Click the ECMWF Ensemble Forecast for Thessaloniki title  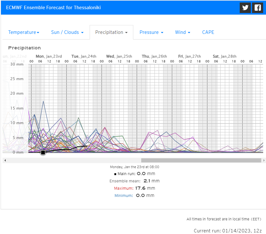click(x=53, y=8)
